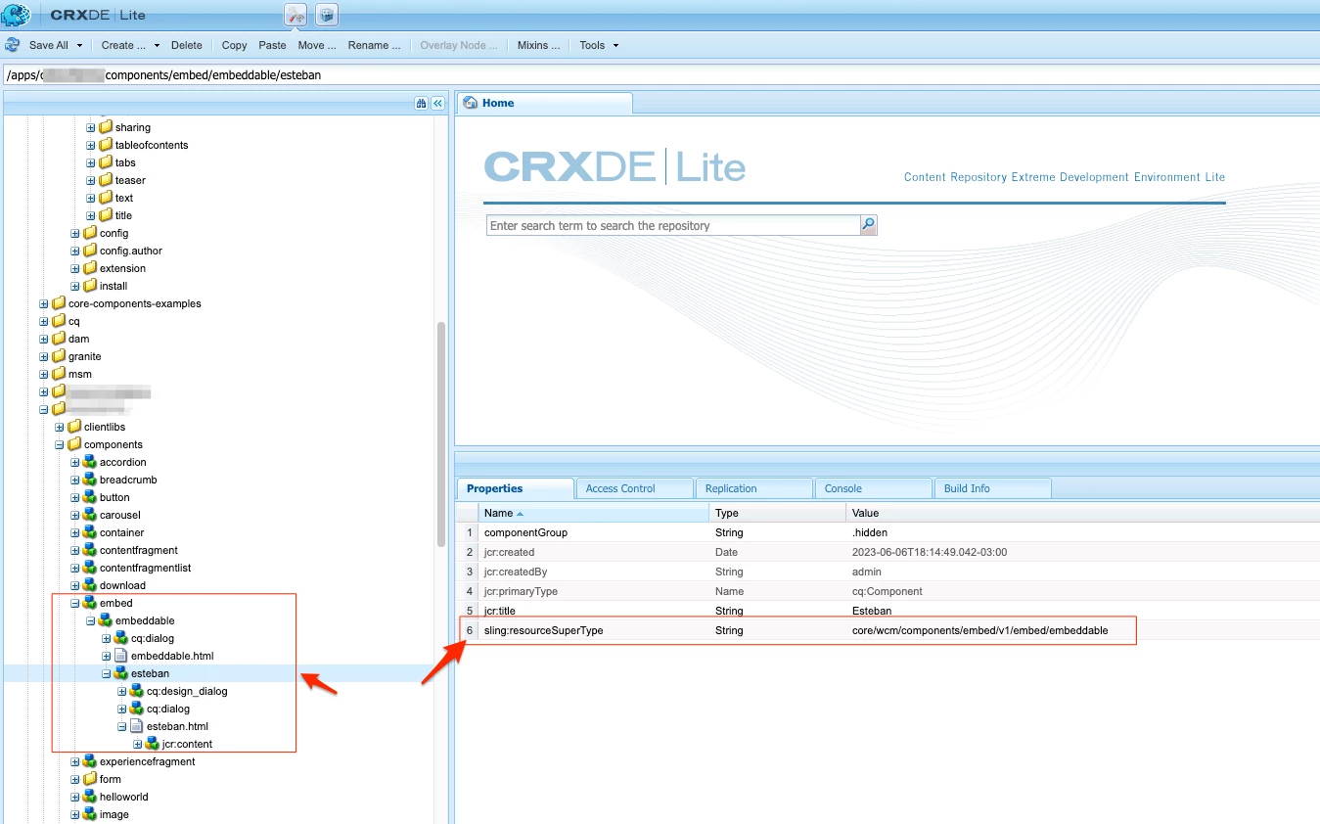
Task: Switch to the Access Control tab
Action: pyautogui.click(x=634, y=488)
